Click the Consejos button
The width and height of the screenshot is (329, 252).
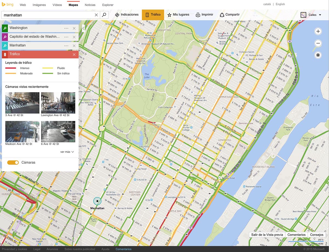(x=317, y=235)
